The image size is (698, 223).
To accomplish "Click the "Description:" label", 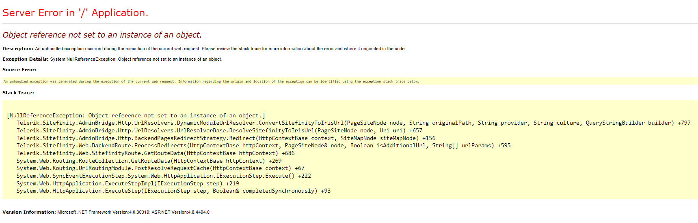I will pyautogui.click(x=18, y=49).
